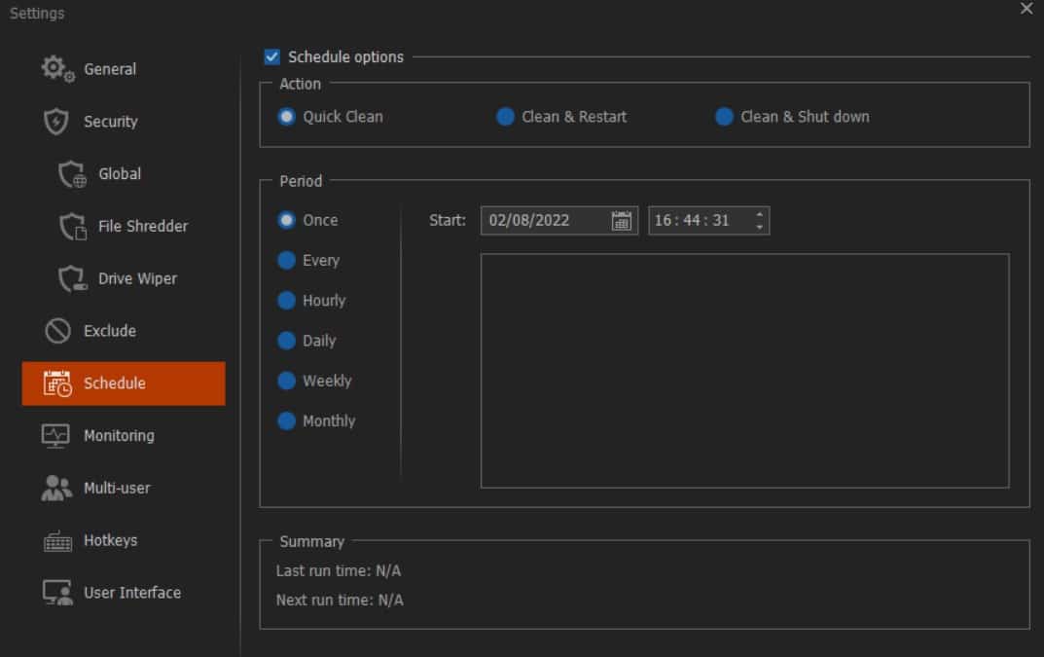Open the Drive Wiper icon
The height and width of the screenshot is (657, 1044).
(x=72, y=278)
